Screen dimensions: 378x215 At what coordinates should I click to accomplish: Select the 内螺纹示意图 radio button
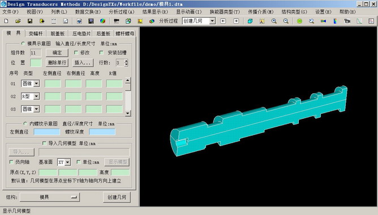25,124
